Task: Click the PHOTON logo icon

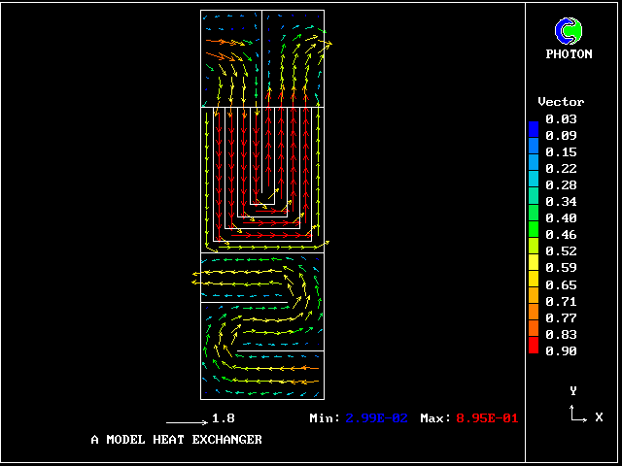Action: (x=569, y=31)
